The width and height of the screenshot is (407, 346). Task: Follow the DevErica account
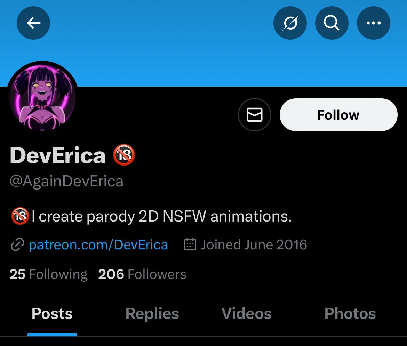point(338,115)
